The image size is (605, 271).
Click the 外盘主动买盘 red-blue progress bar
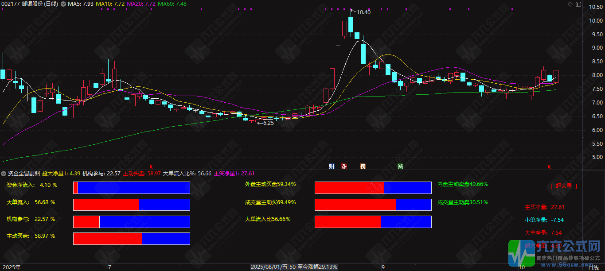coord(373,188)
